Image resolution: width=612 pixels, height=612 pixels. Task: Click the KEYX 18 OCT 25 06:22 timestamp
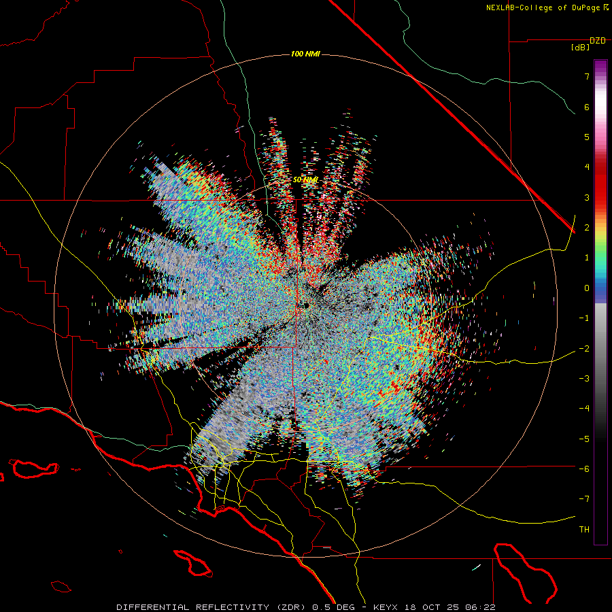point(435,607)
